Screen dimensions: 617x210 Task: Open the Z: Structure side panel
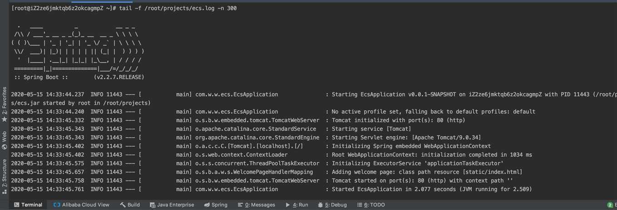click(x=5, y=177)
